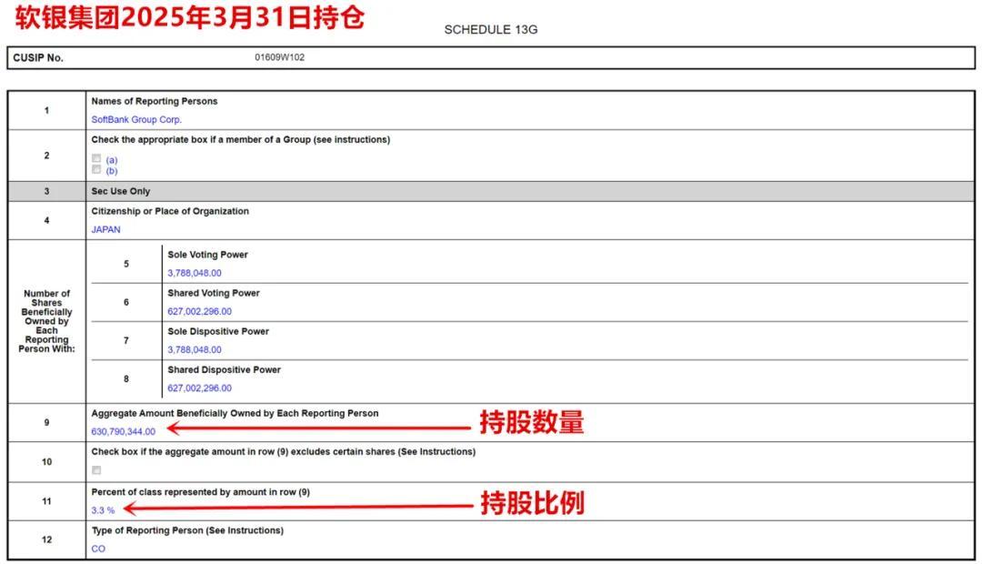Click the row number 12 cell

pyautogui.click(x=47, y=539)
